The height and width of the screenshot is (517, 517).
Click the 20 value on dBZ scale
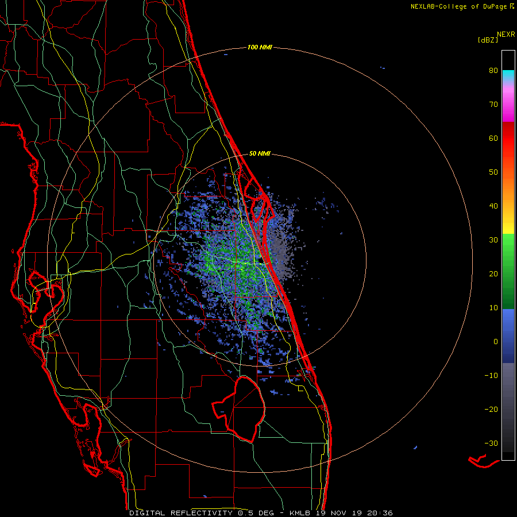493,274
